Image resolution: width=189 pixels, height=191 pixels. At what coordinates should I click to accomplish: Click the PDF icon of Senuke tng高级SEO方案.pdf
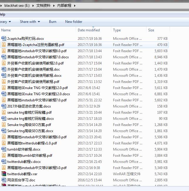pyautogui.click(x=4, y=125)
